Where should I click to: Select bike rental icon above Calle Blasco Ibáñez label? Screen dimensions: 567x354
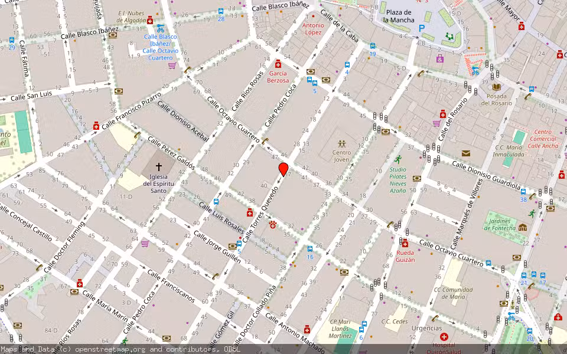click(161, 28)
